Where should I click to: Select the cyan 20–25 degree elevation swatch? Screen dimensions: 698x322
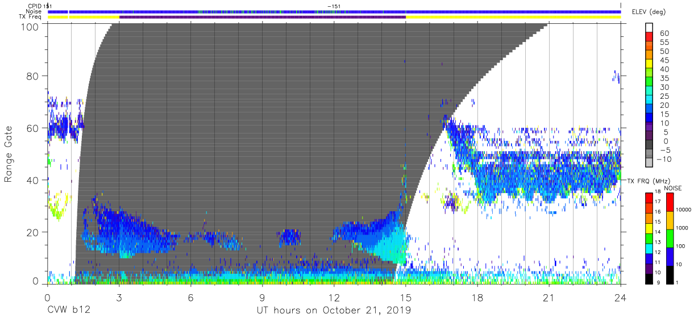[x=649, y=101]
